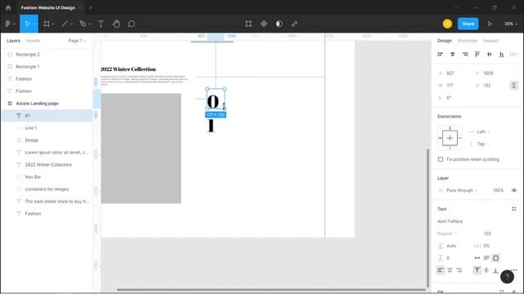Screen dimensions: 524x294
Task: Set text alignment to right
Action: [459, 270]
